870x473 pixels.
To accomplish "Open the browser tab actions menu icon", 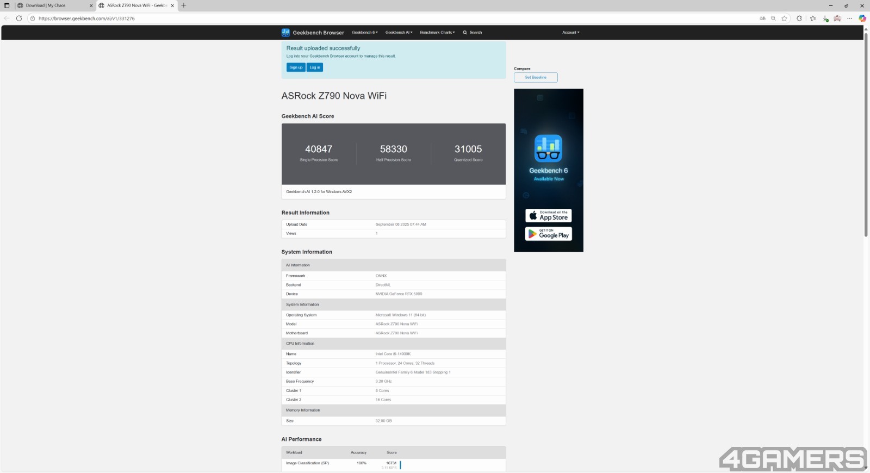I will pos(7,5).
